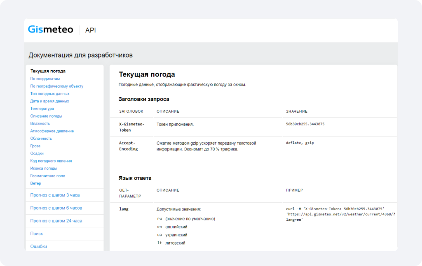The image size is (422, 266).
Task: Click the Заголовки запроса heading
Action: point(144,99)
